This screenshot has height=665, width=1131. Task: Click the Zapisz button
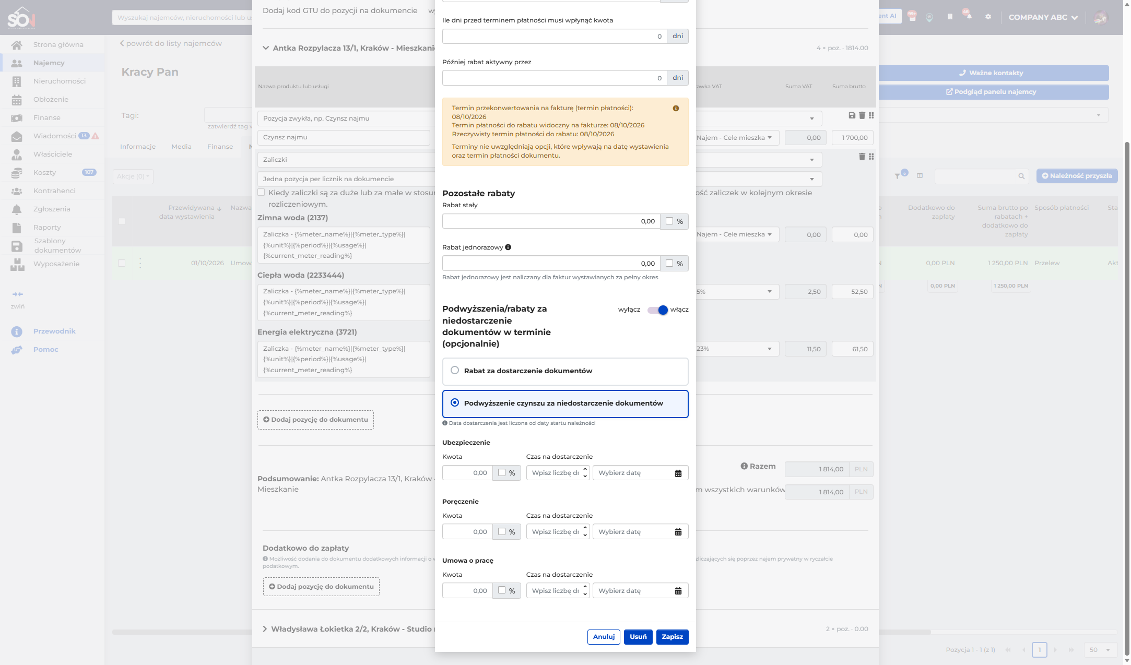pos(673,637)
